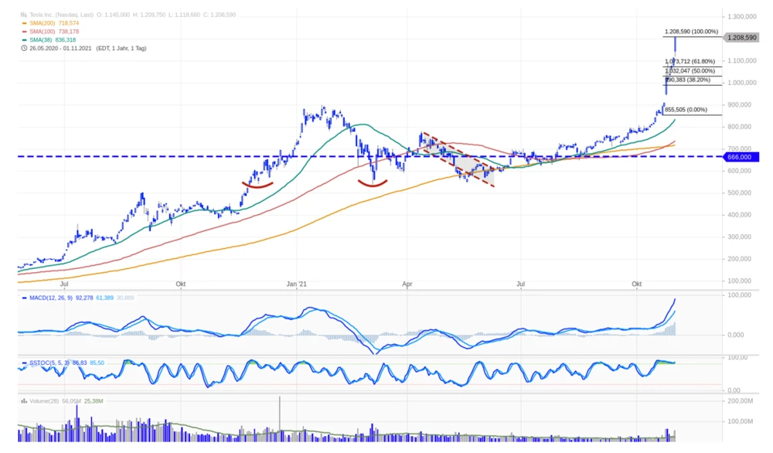Viewport: 773px width, 453px height.
Task: Select the blue 666,000 price level tag
Action: (x=739, y=157)
